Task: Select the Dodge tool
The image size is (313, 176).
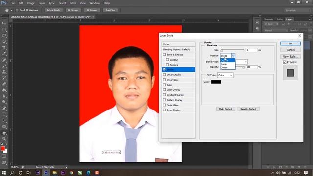Action: [4, 102]
